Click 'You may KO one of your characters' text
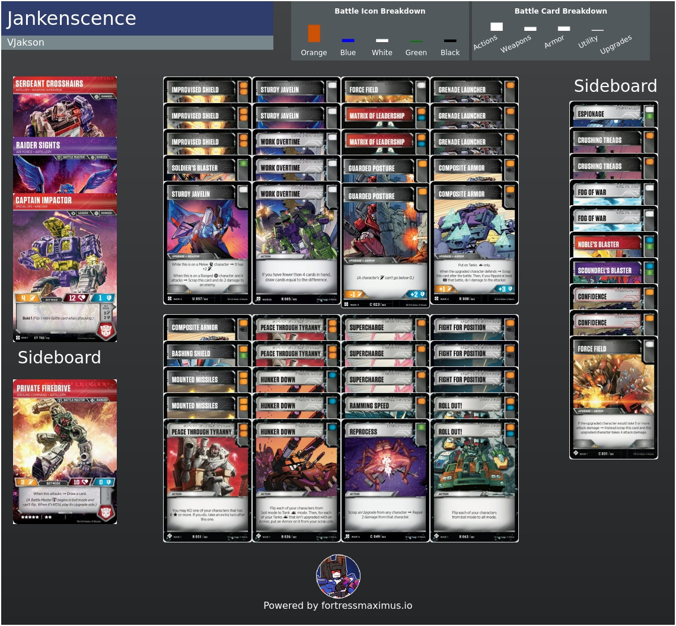Image resolution: width=676 pixels, height=626 pixels. tap(208, 515)
